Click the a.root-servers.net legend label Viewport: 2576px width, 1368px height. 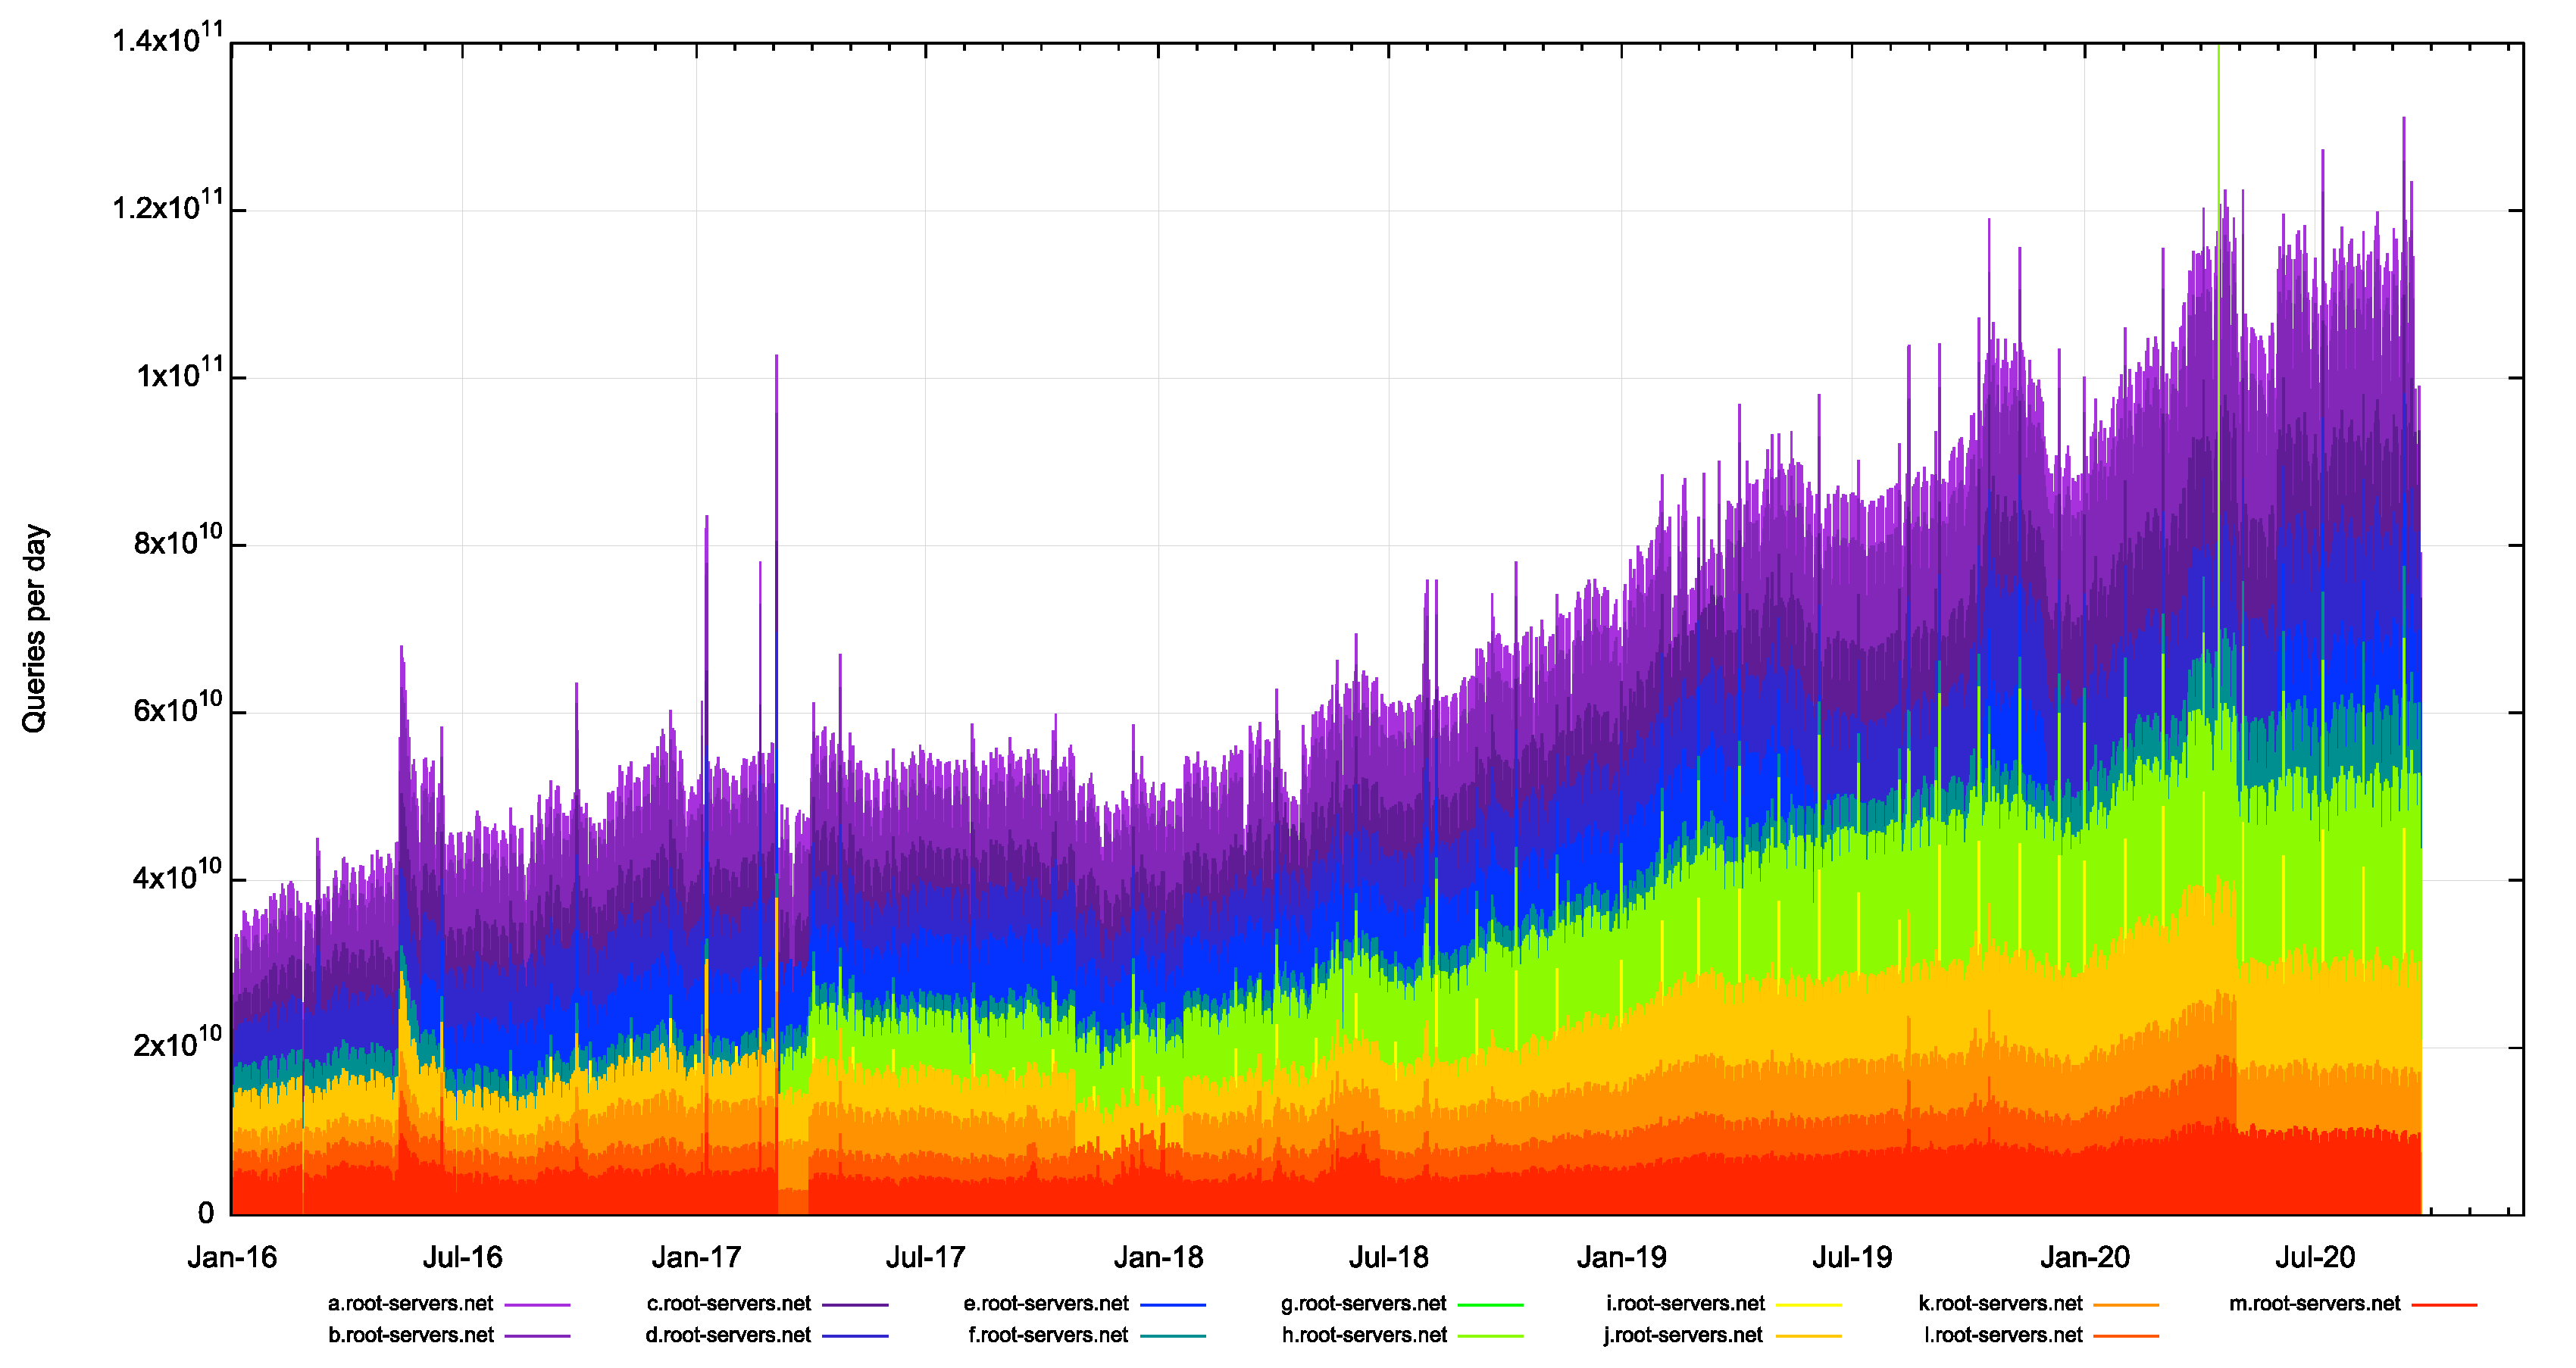click(410, 1303)
